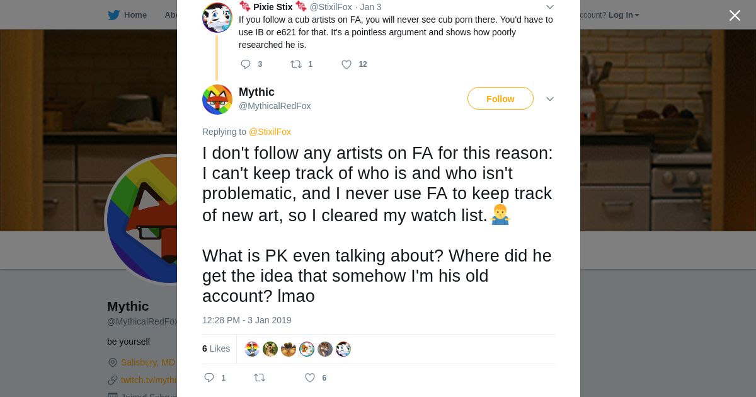Open Mythic's tweet options chevron
This screenshot has height=397, width=756.
pyautogui.click(x=549, y=99)
